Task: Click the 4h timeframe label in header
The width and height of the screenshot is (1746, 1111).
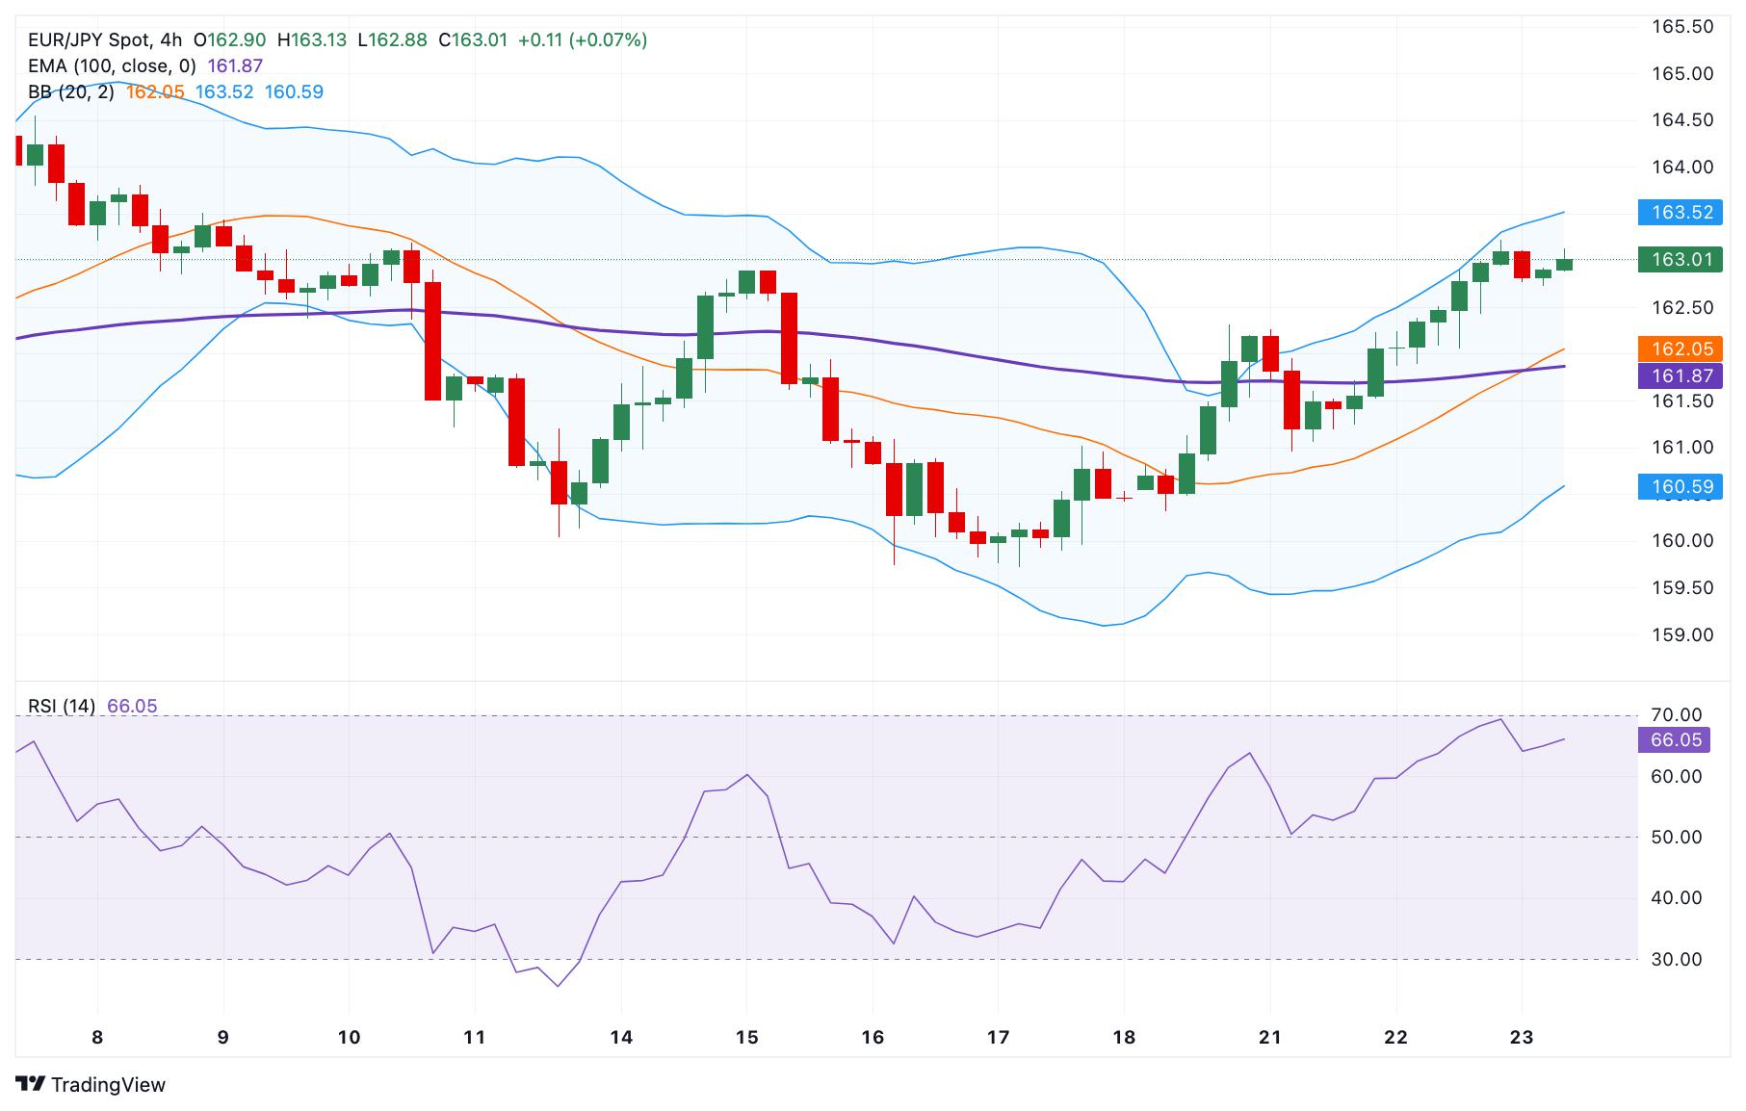Action: (x=171, y=39)
